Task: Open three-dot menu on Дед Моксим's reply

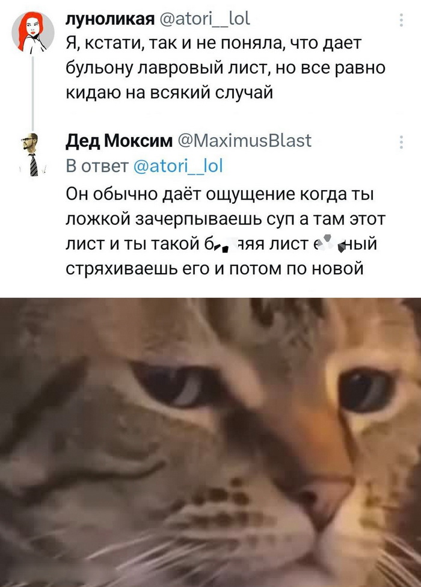Action: coord(401,143)
